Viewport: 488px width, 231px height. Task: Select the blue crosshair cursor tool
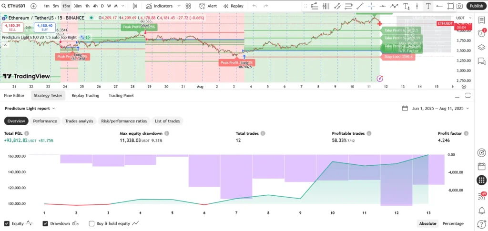click(371, 6)
